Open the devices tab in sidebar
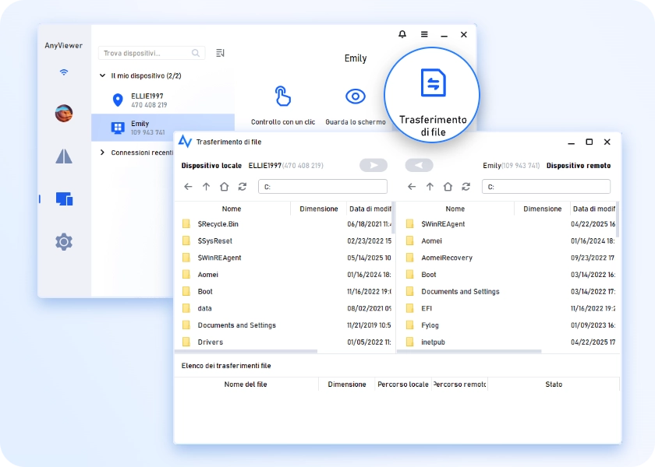This screenshot has width=655, height=467. (64, 199)
